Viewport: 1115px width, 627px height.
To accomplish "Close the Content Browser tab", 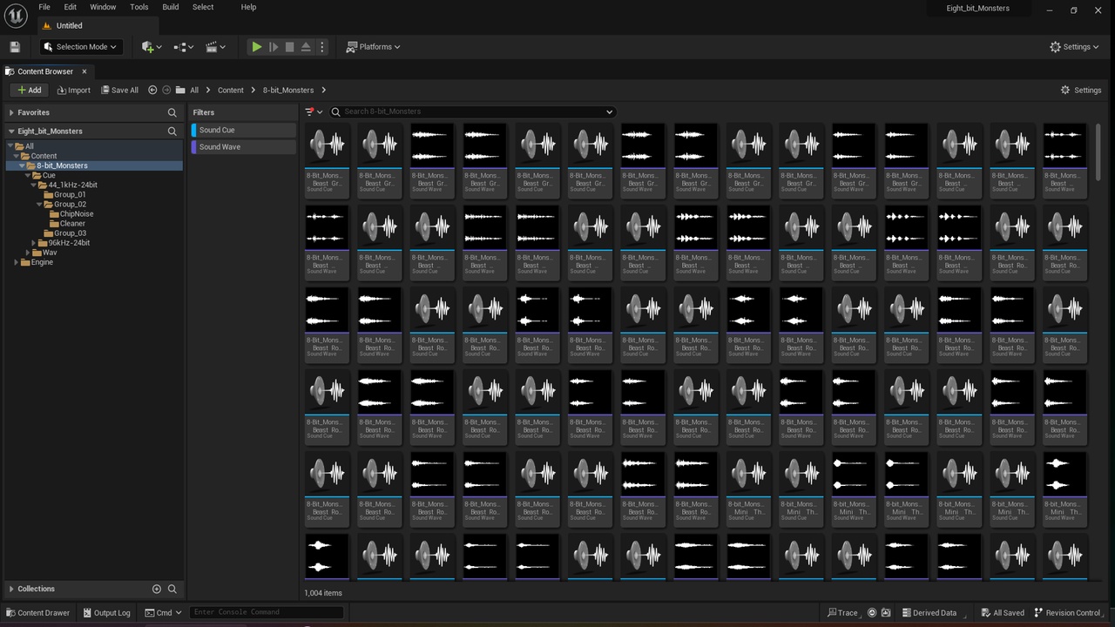I will point(84,71).
